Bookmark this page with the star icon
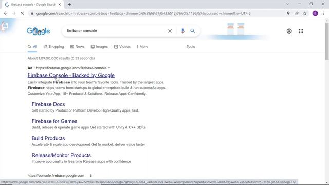The height and width of the screenshot is (185, 329). [x=305, y=13]
